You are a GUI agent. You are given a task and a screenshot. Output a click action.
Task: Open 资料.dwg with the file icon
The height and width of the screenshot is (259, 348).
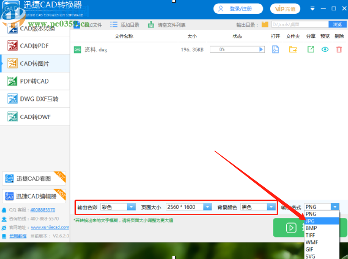[x=275, y=49]
